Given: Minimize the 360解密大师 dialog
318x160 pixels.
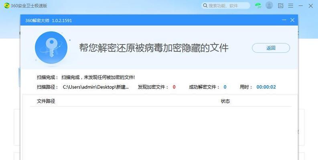Looking at the screenshot, I should point(284,20).
